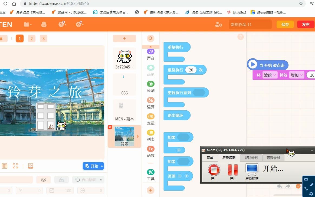Image resolution: width=315 pixels, height=197 pixels.
Task: Toggle the stage grid display
Action: (x=5, y=166)
